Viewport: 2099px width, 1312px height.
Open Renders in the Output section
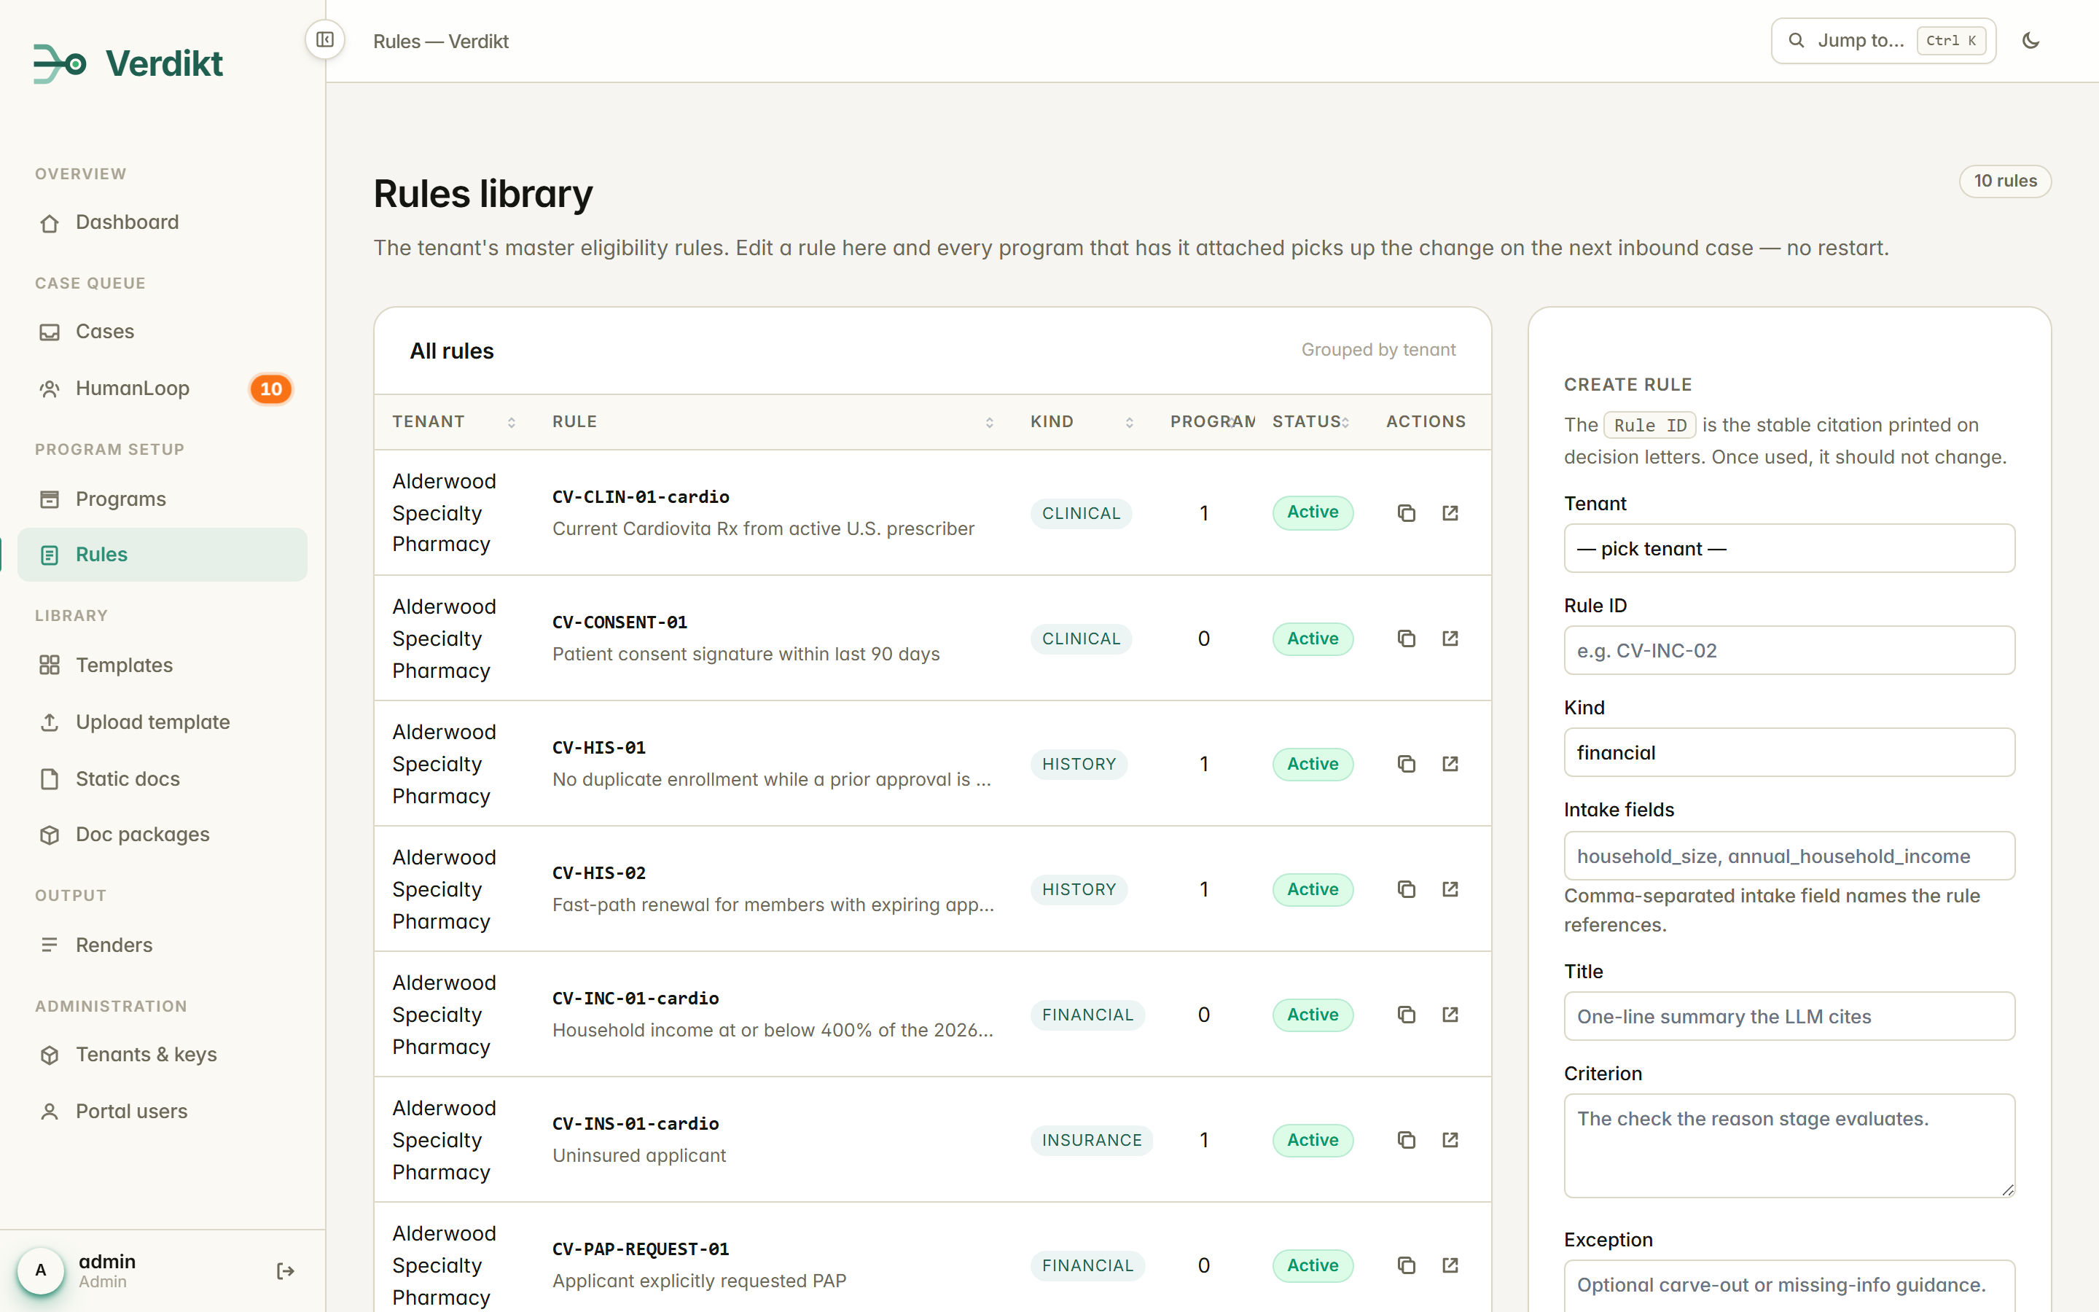tap(163, 945)
